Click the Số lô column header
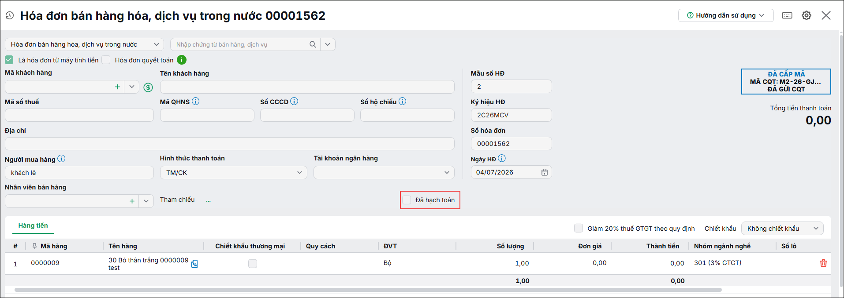Viewport: 844px width, 298px height. pos(789,246)
